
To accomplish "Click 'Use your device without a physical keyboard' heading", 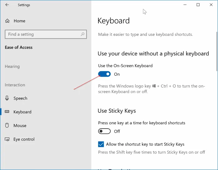I will point(153,54).
